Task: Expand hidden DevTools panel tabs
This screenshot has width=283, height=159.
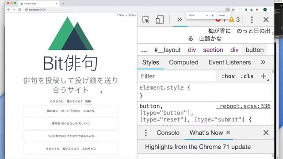Action: click(180, 19)
